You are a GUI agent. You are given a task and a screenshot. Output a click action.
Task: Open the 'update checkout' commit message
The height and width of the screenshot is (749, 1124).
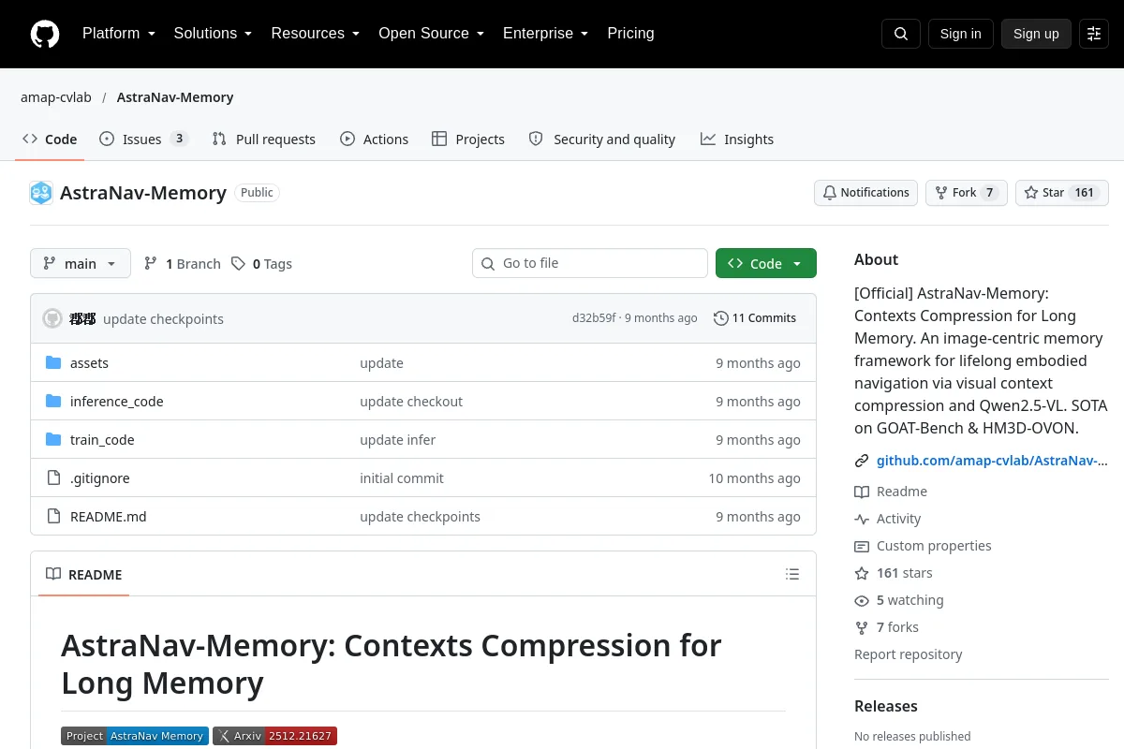pyautogui.click(x=411, y=402)
